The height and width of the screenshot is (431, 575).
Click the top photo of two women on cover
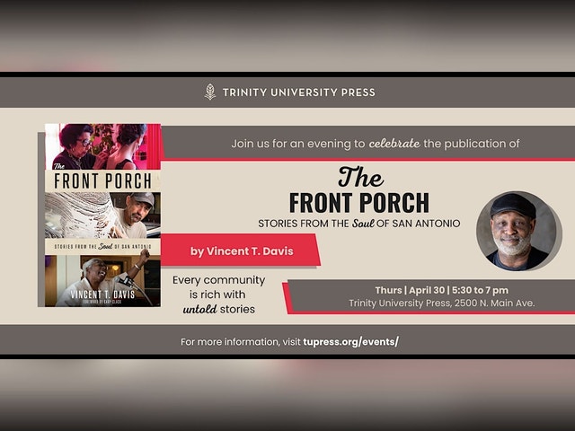102,147
